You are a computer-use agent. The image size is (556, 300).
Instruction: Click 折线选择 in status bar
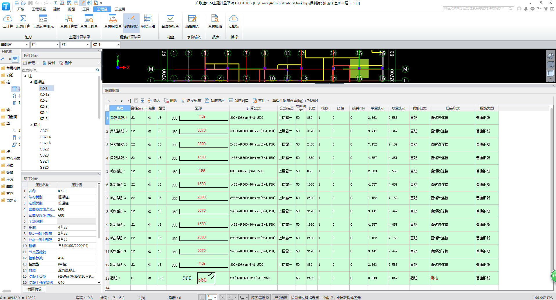(x=280, y=298)
